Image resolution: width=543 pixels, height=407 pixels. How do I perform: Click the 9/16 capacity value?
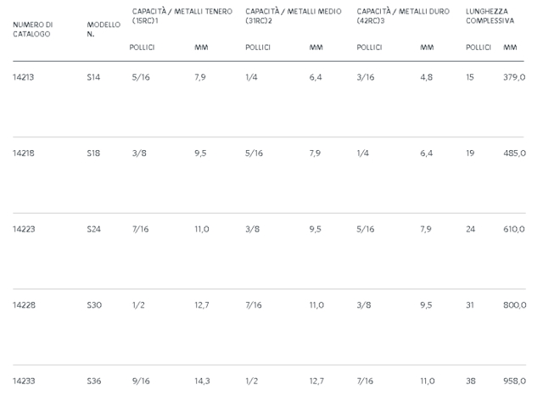coord(141,381)
